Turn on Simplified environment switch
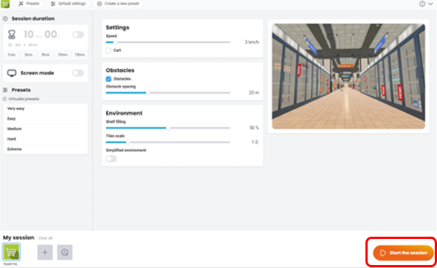 tap(111, 159)
